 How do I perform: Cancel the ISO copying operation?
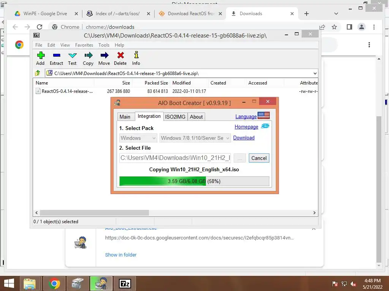pyautogui.click(x=259, y=158)
